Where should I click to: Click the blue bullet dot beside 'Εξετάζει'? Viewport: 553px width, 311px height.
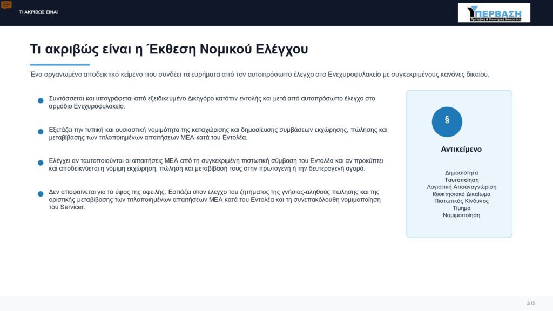coord(41,132)
